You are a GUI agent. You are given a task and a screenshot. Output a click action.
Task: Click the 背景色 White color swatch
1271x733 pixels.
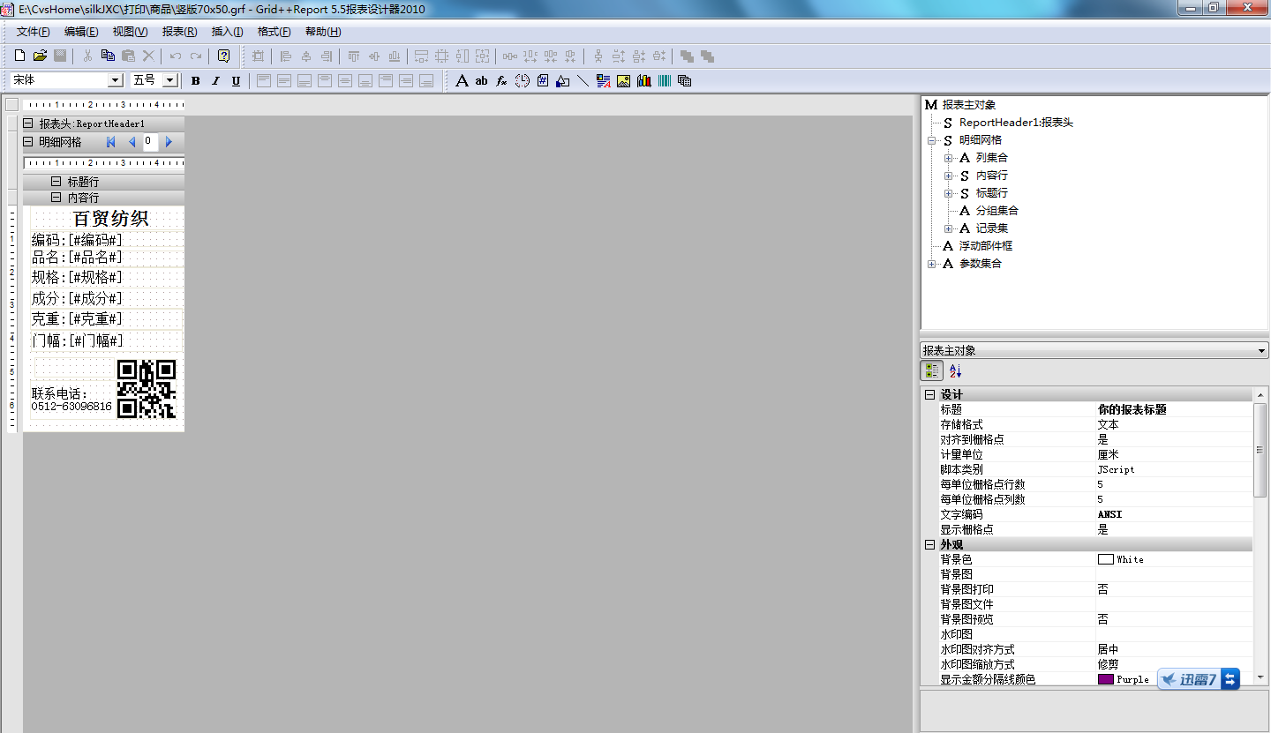[1106, 559]
